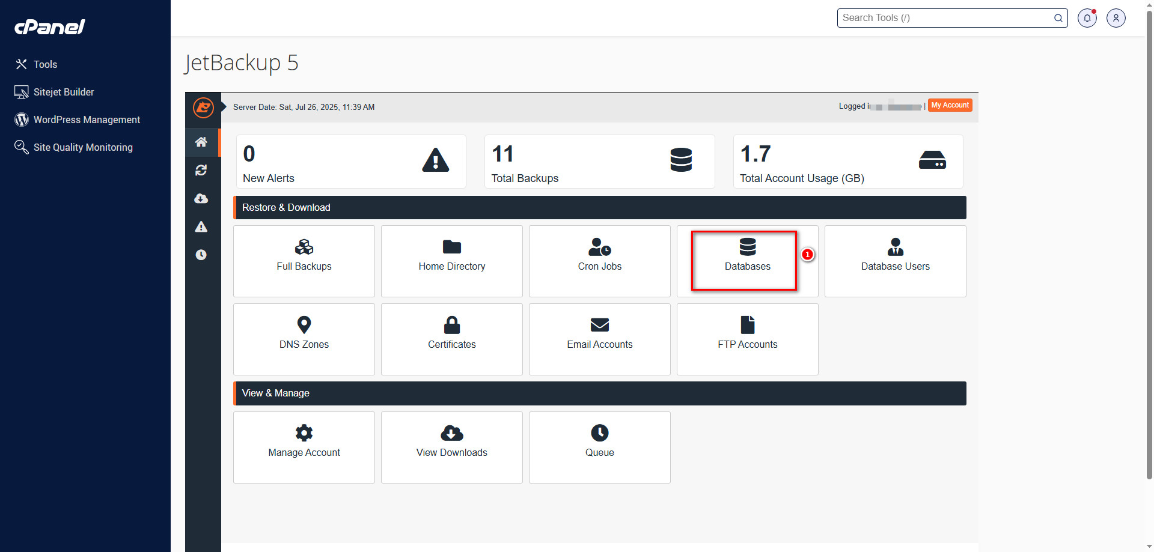Open the user profile icon
This screenshot has height=552, width=1154.
tap(1116, 17)
